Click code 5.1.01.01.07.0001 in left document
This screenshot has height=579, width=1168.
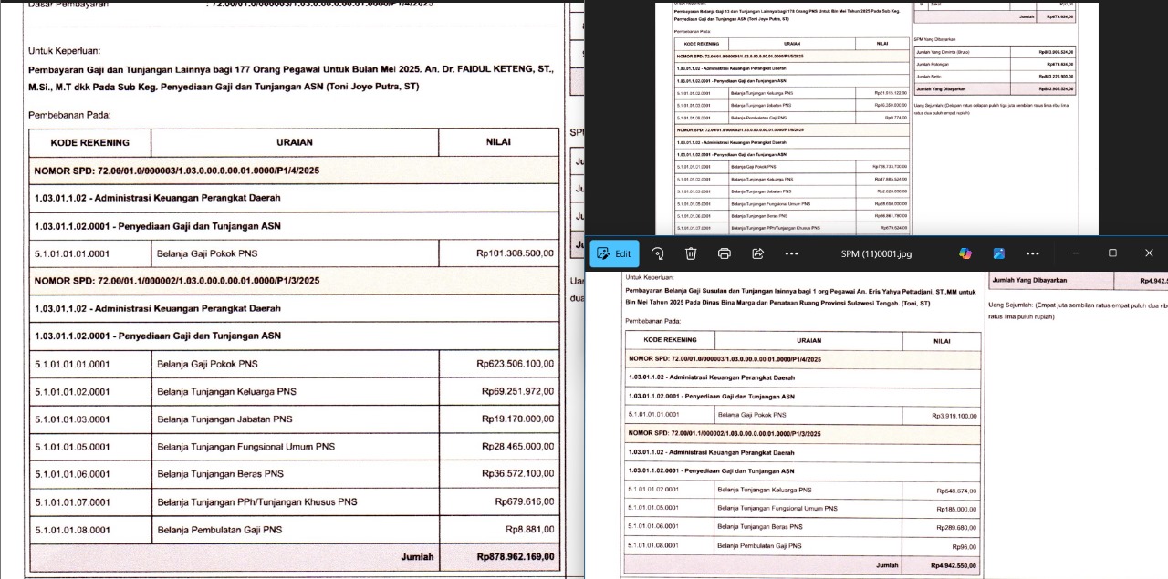(x=72, y=501)
